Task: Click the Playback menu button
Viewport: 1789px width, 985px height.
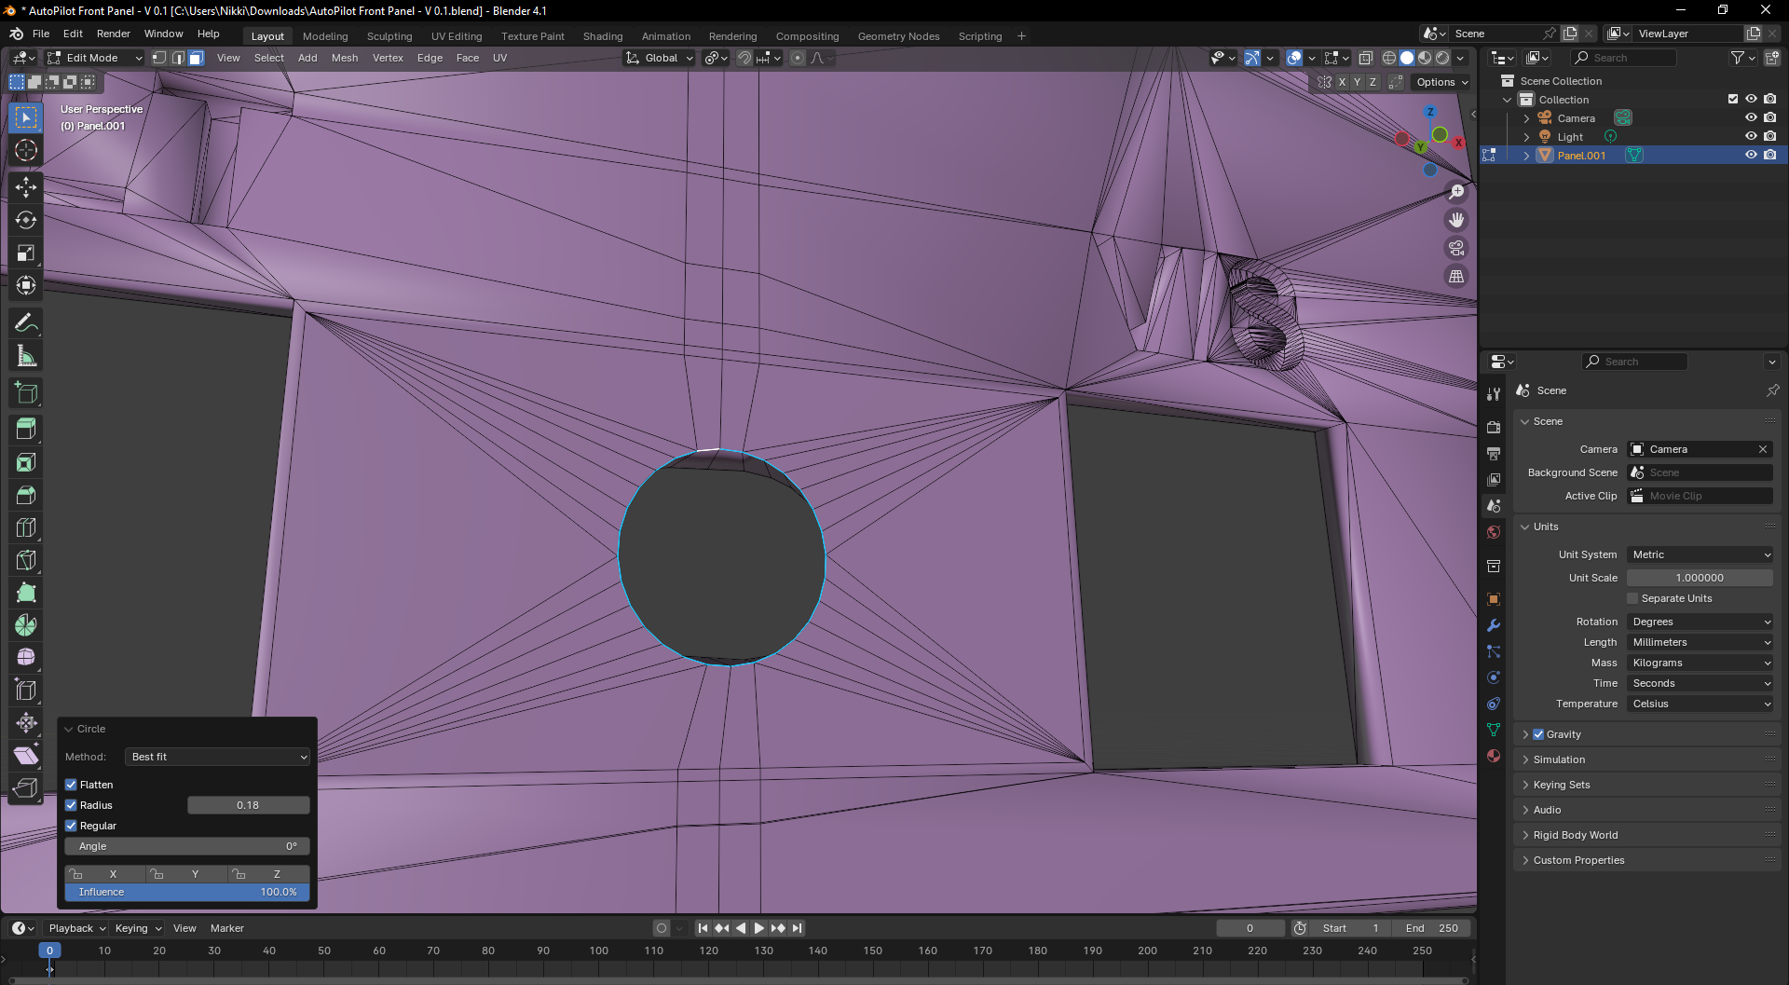Action: click(77, 928)
